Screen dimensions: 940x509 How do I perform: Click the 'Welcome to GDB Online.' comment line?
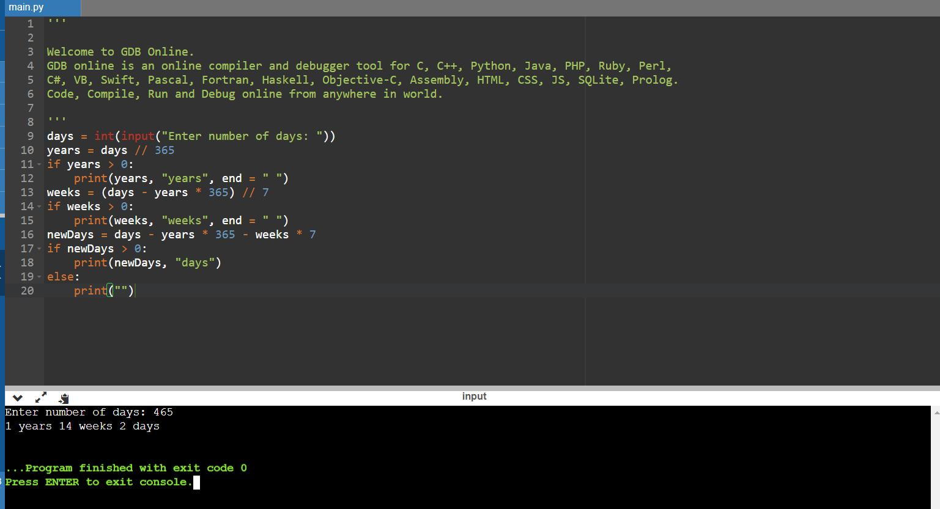(x=120, y=52)
